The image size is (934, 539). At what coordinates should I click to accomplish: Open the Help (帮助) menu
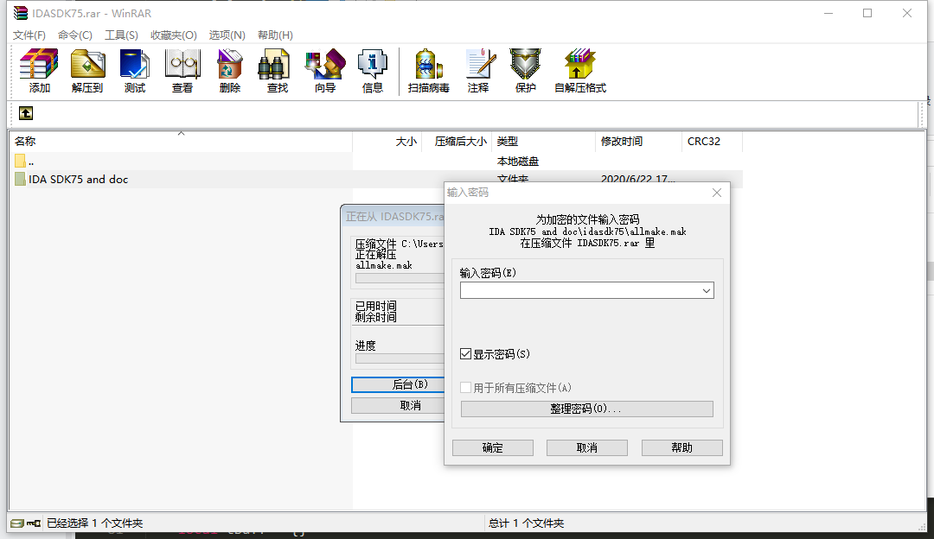pos(275,35)
